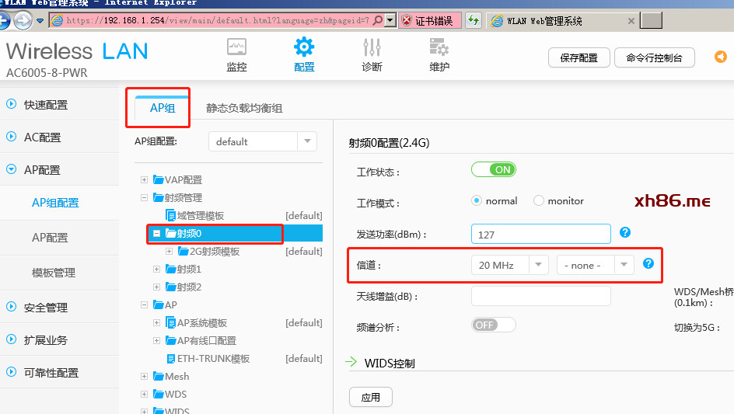Image resolution: width=734 pixels, height=414 pixels.
Task: Click the browser refresh icon
Action: click(x=473, y=21)
